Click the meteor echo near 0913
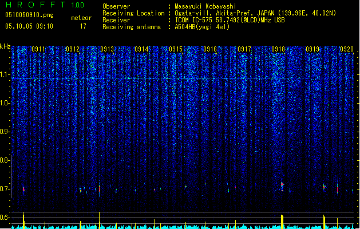Screen dimensions: 360x229 point(99,189)
